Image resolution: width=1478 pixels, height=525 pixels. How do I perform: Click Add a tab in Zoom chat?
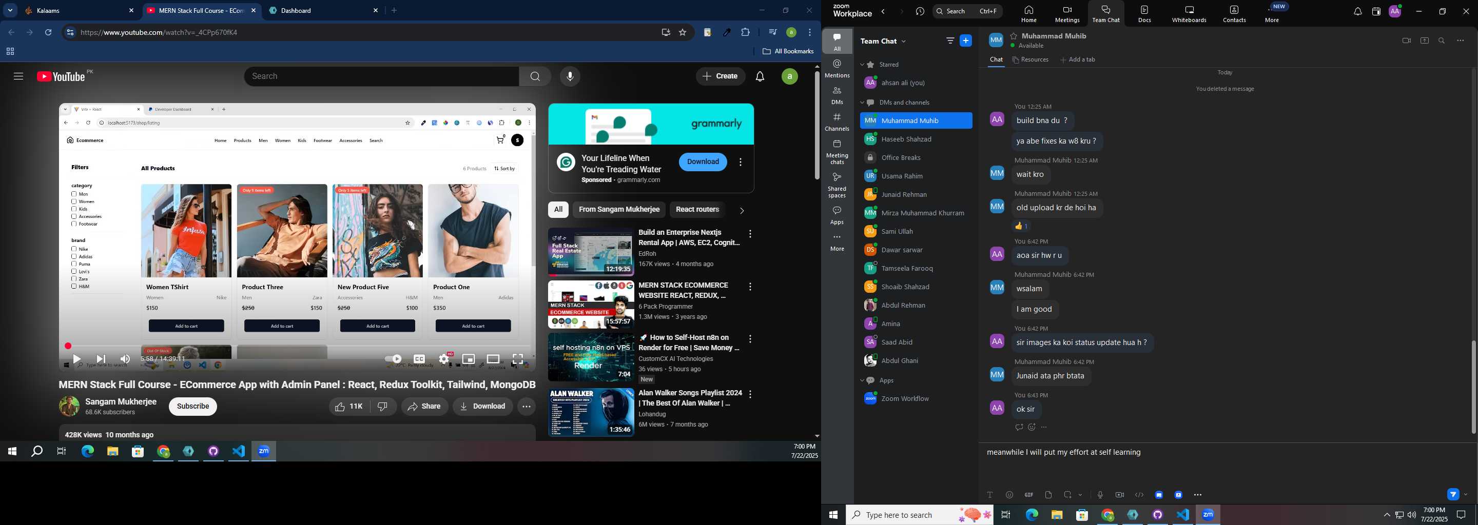tap(1078, 59)
